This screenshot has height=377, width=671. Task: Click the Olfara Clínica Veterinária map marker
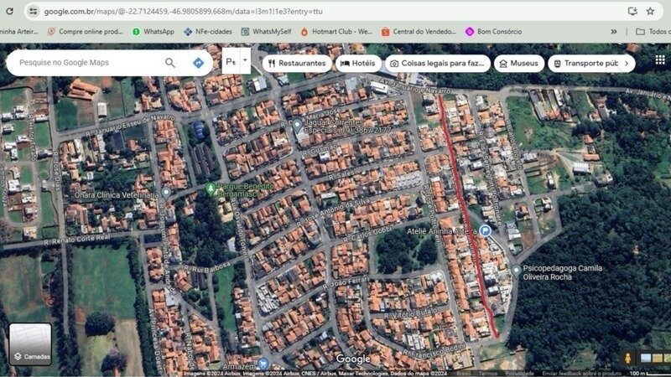click(x=166, y=193)
